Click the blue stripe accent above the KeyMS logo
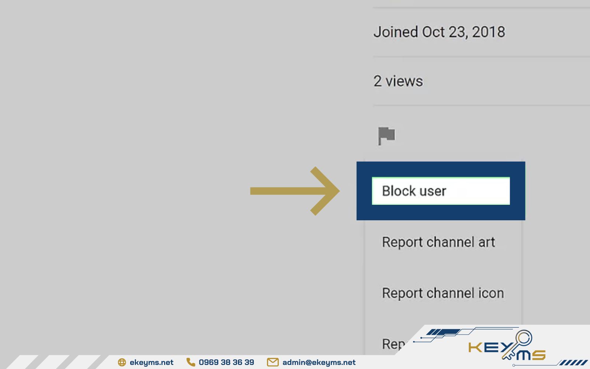Image resolution: width=590 pixels, height=369 pixels. point(442,332)
